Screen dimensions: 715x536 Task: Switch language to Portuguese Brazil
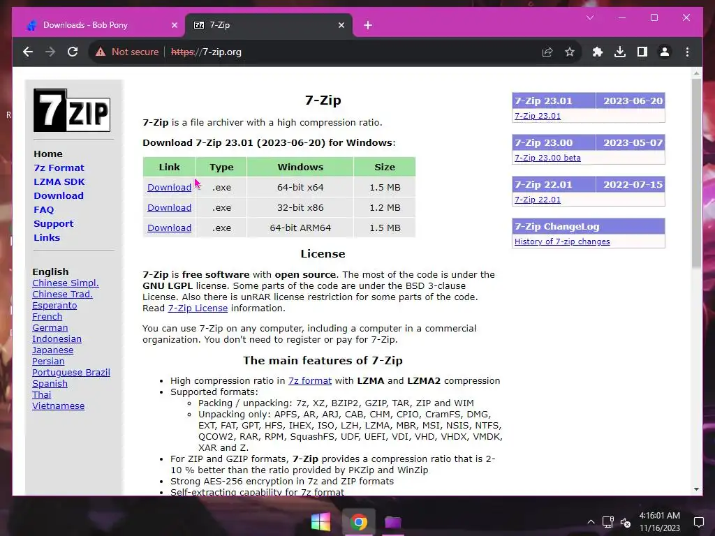pyautogui.click(x=71, y=373)
